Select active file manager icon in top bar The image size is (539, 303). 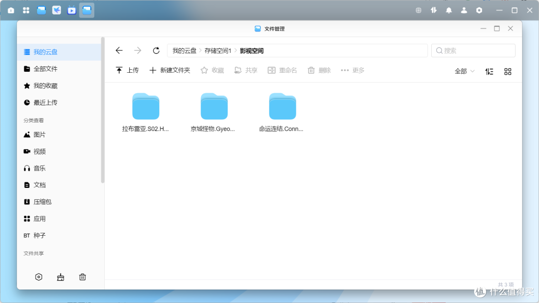[87, 10]
